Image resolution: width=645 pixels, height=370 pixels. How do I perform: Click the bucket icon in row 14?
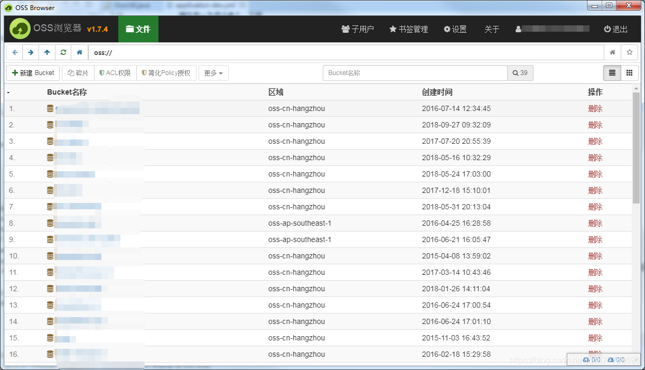tap(50, 321)
